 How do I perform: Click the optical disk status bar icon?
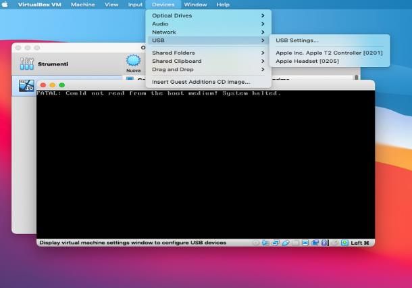pyautogui.click(x=255, y=243)
